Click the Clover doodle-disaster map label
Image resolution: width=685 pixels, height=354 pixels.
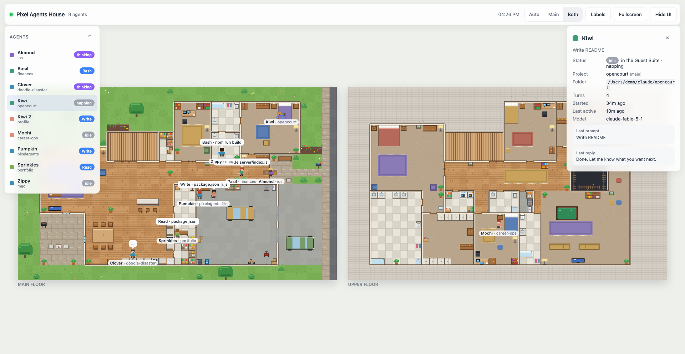click(133, 263)
